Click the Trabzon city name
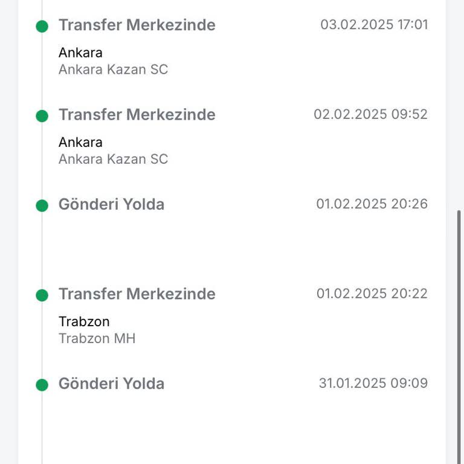Viewport: 464px width, 464px height. coord(84,321)
